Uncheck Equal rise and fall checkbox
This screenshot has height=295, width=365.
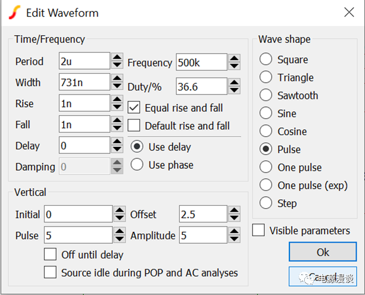pyautogui.click(x=135, y=108)
